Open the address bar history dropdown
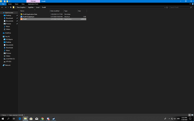The height and width of the screenshot is (121, 194). coord(165,7)
